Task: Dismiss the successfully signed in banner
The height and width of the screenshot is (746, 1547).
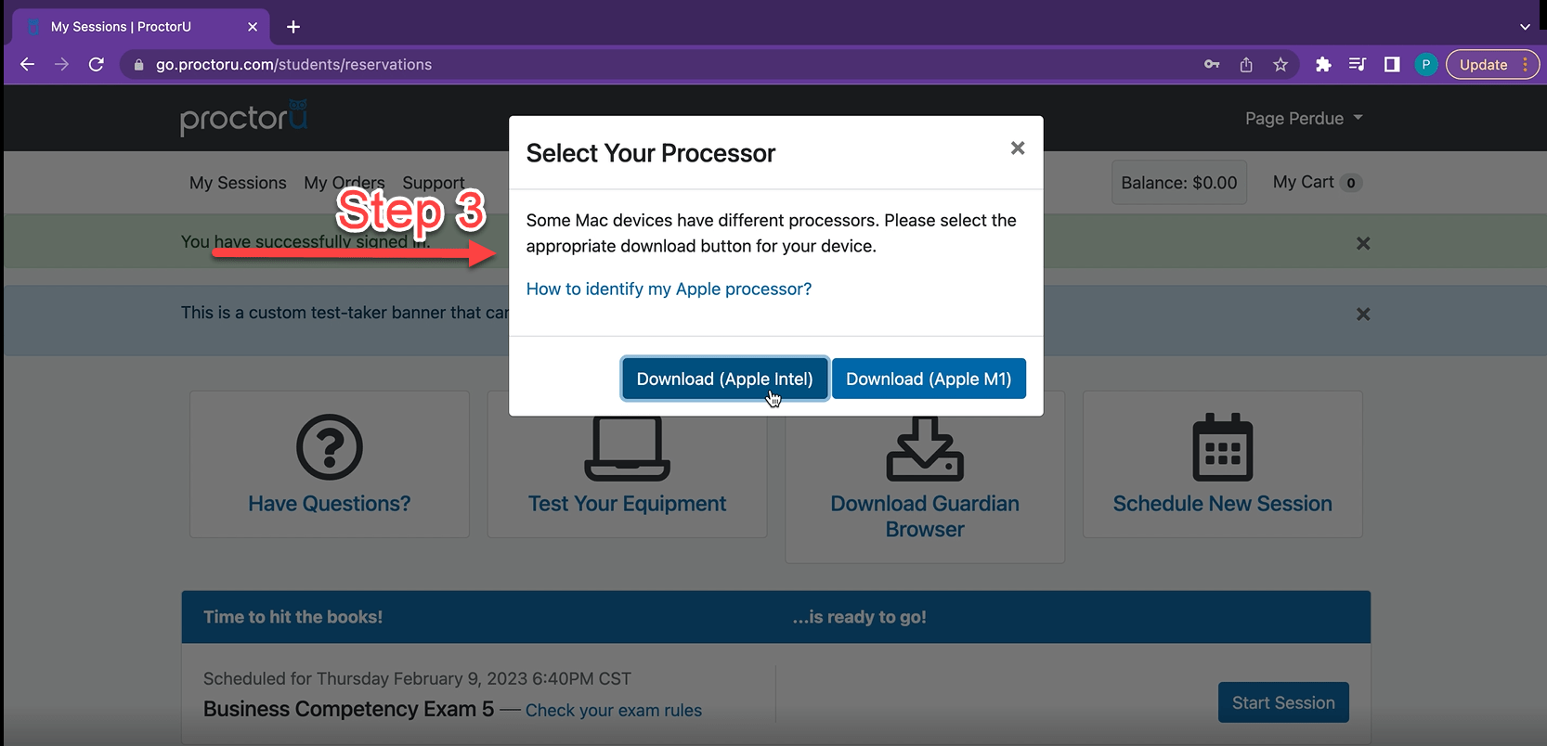Action: [1363, 243]
